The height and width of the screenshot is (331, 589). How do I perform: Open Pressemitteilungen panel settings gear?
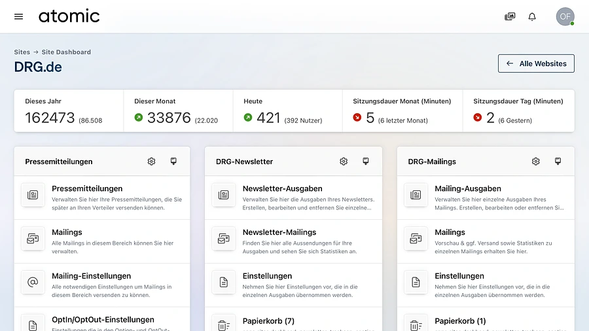point(151,162)
